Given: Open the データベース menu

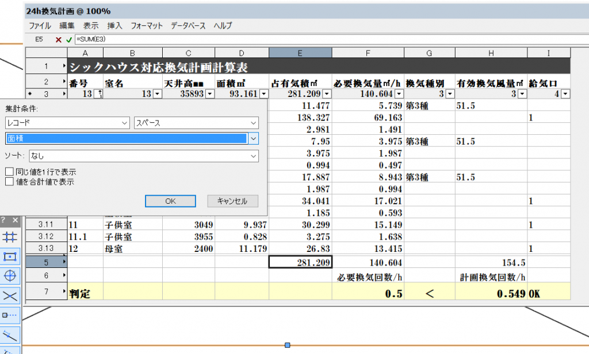Looking at the screenshot, I should pyautogui.click(x=188, y=26).
